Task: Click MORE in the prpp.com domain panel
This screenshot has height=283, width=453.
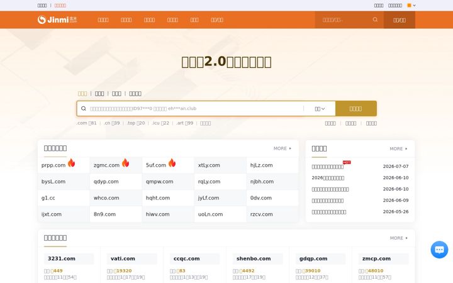Action: coord(280,148)
